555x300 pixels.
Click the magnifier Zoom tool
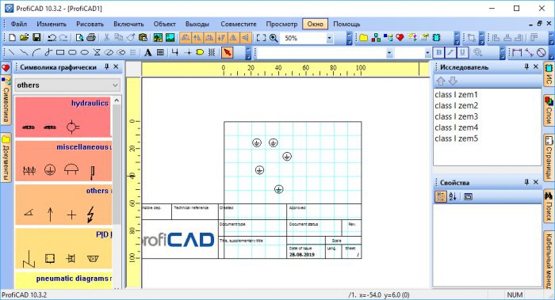(x=274, y=38)
